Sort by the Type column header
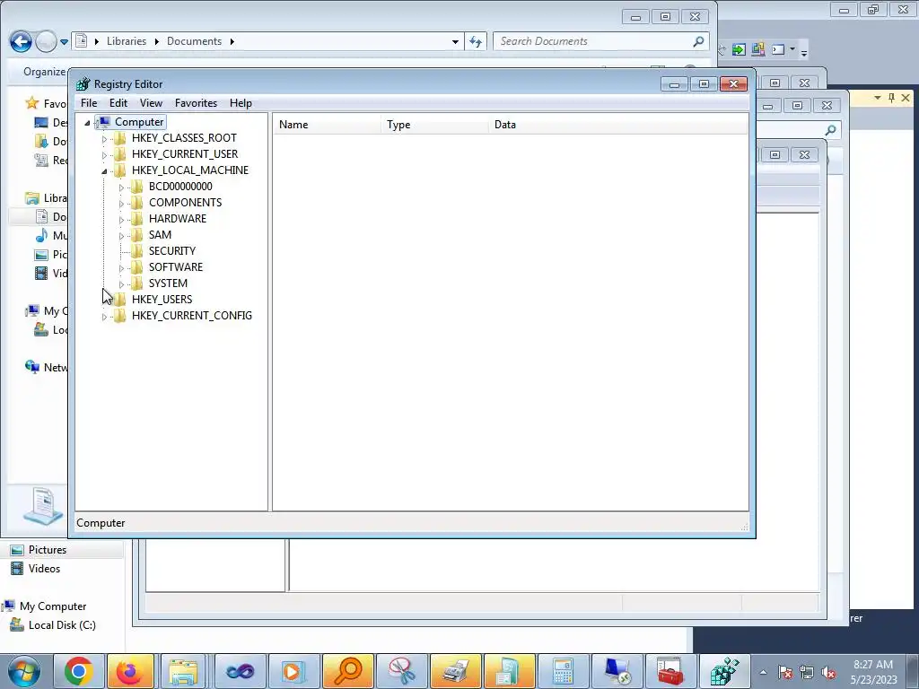Image resolution: width=919 pixels, height=689 pixels. click(435, 125)
